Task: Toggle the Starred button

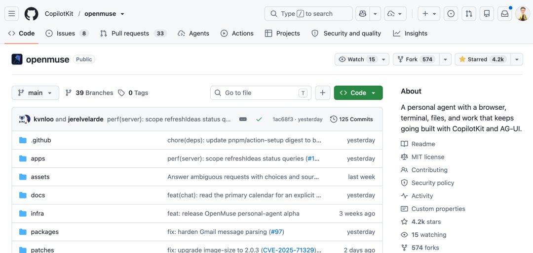Action: click(x=483, y=60)
